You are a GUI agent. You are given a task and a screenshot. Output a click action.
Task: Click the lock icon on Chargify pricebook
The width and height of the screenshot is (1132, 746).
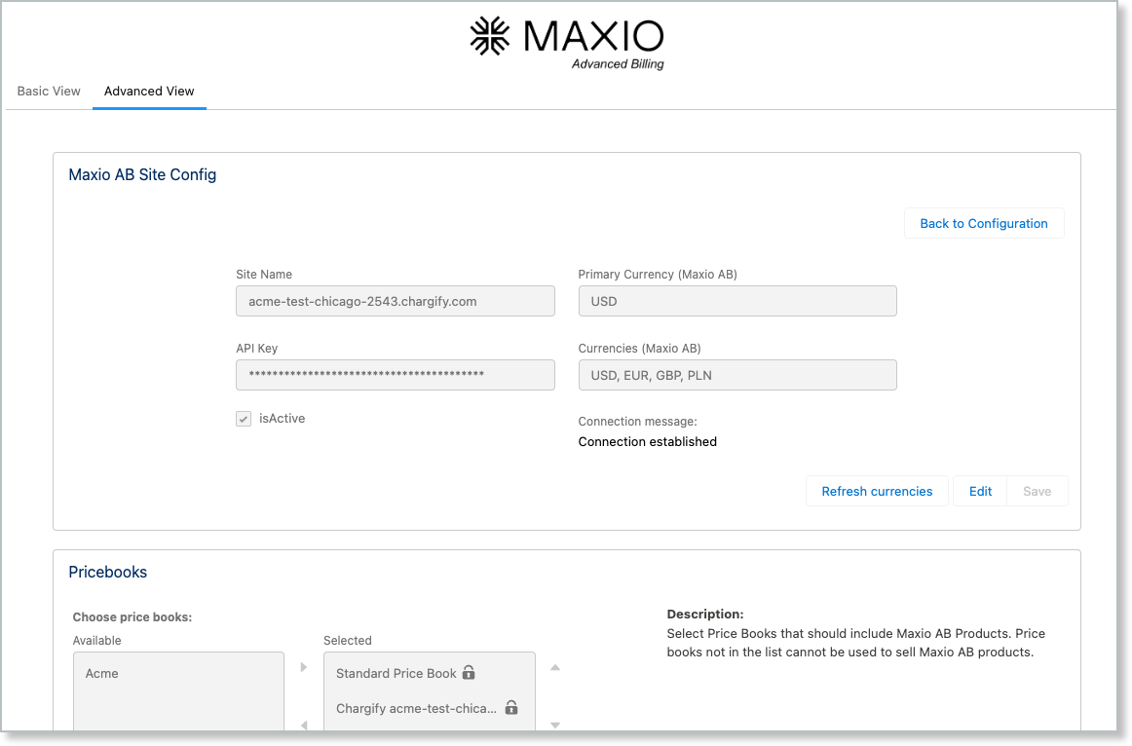(511, 708)
